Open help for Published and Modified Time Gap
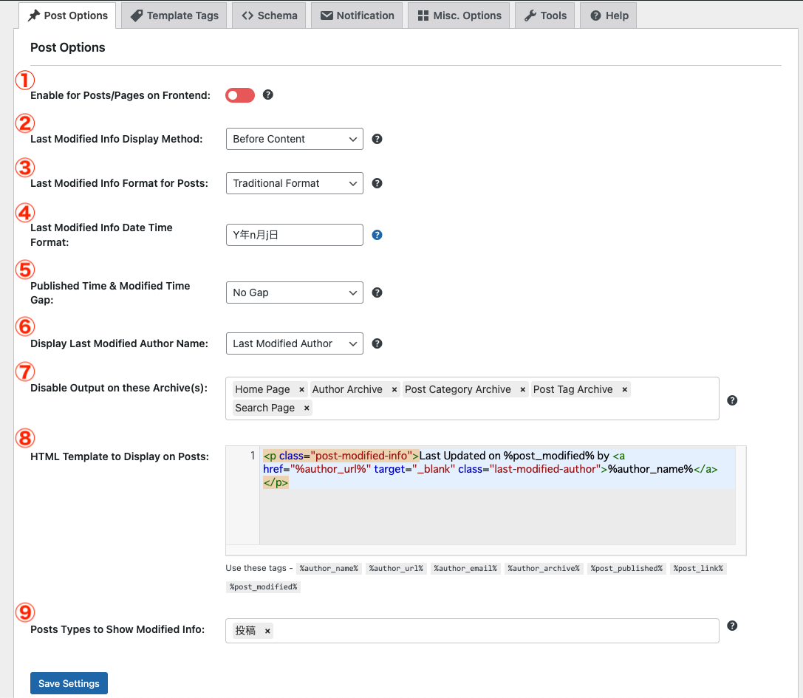Image resolution: width=803 pixels, height=698 pixels. [377, 292]
